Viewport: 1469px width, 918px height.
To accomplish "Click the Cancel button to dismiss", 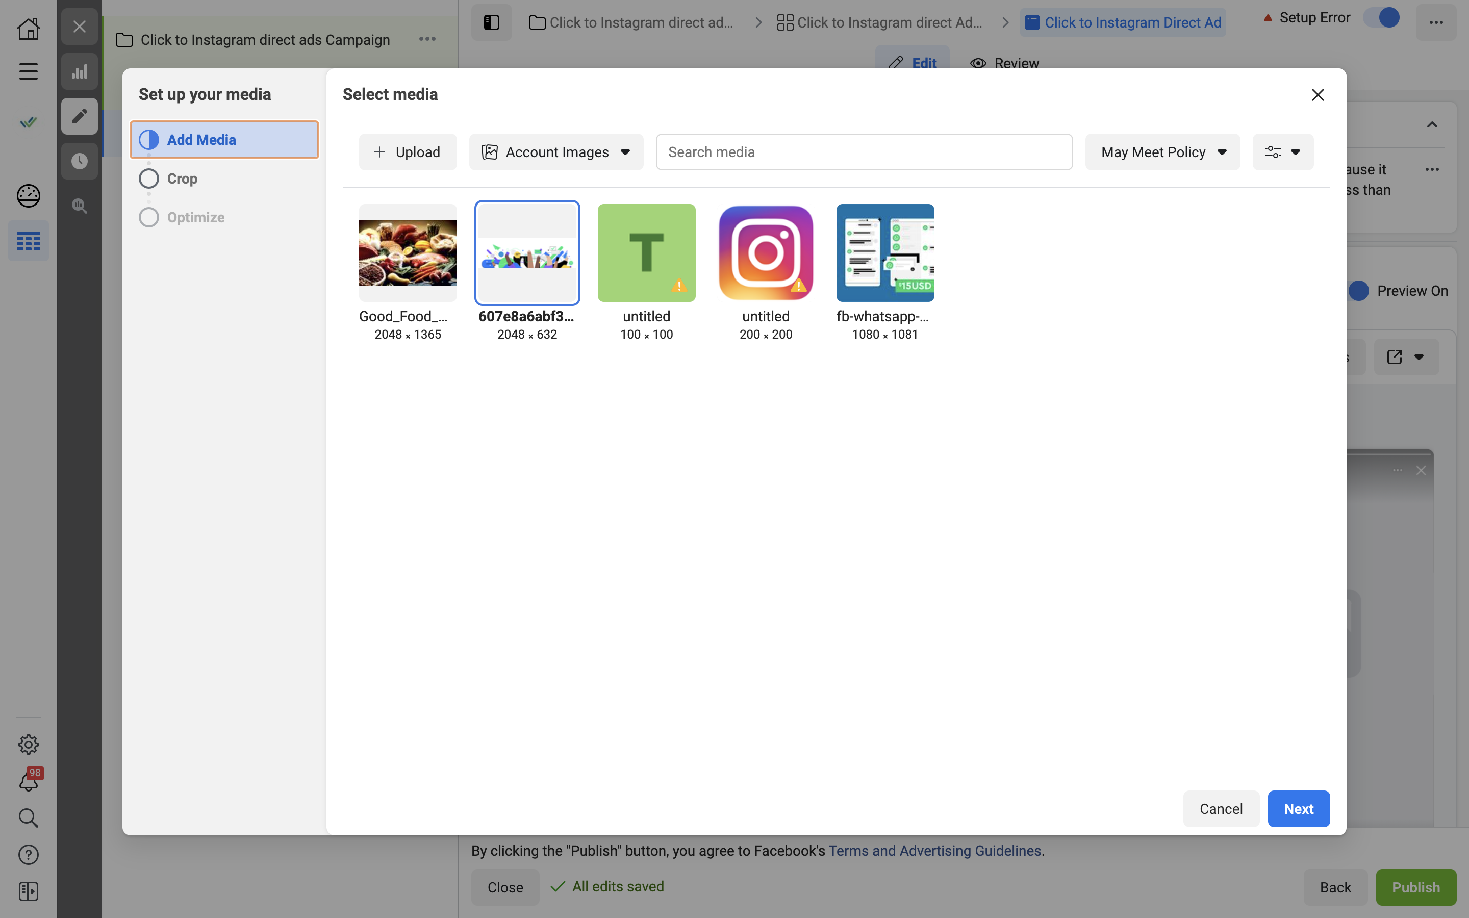I will pyautogui.click(x=1221, y=808).
